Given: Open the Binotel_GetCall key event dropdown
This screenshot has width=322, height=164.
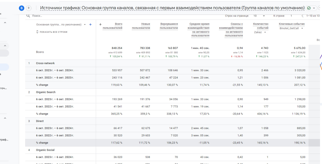Looking at the screenshot, I should [x=302, y=28].
